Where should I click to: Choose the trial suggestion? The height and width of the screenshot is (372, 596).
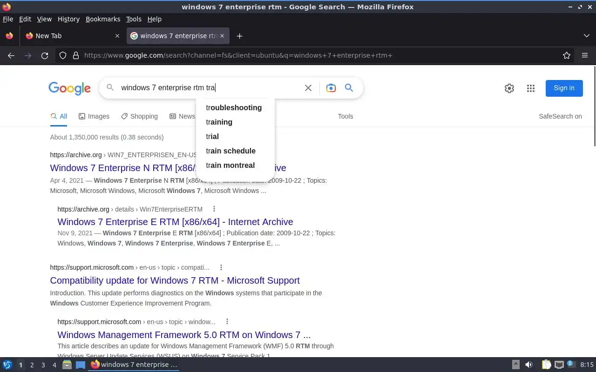235,136
